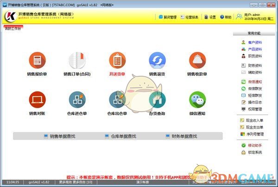This screenshot has width=278, height=187.
Task: Open 职员资料 in the sidebar
Action: (252, 56)
